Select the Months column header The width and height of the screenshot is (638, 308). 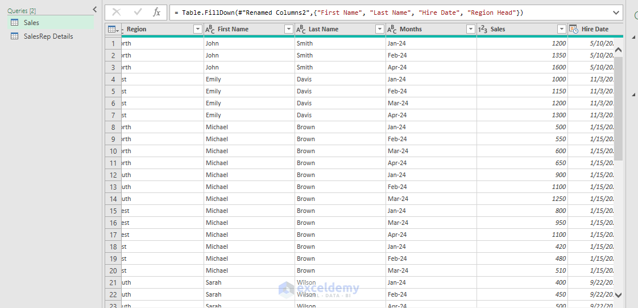pos(431,30)
